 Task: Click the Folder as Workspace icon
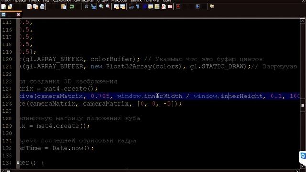tap(170, 7)
